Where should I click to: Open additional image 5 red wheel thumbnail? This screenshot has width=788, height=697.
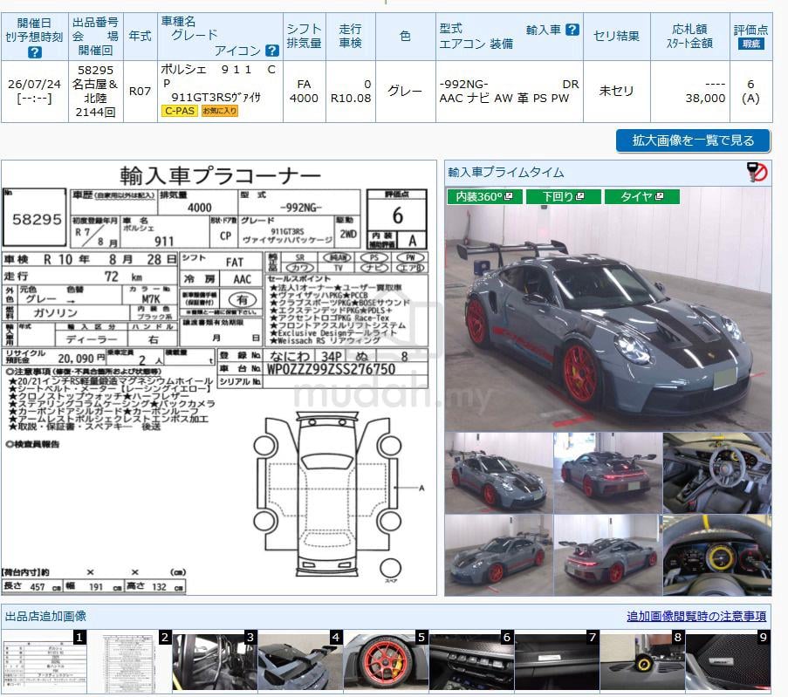(386, 662)
